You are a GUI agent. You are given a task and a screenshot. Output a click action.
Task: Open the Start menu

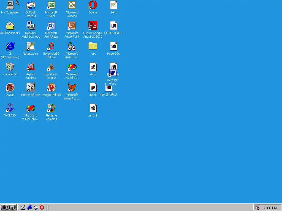point(9,208)
